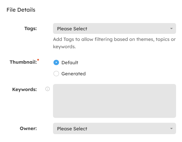Click the Tags dropdown caret arrow
Image resolution: width=182 pixels, height=142 pixels.
(171, 29)
